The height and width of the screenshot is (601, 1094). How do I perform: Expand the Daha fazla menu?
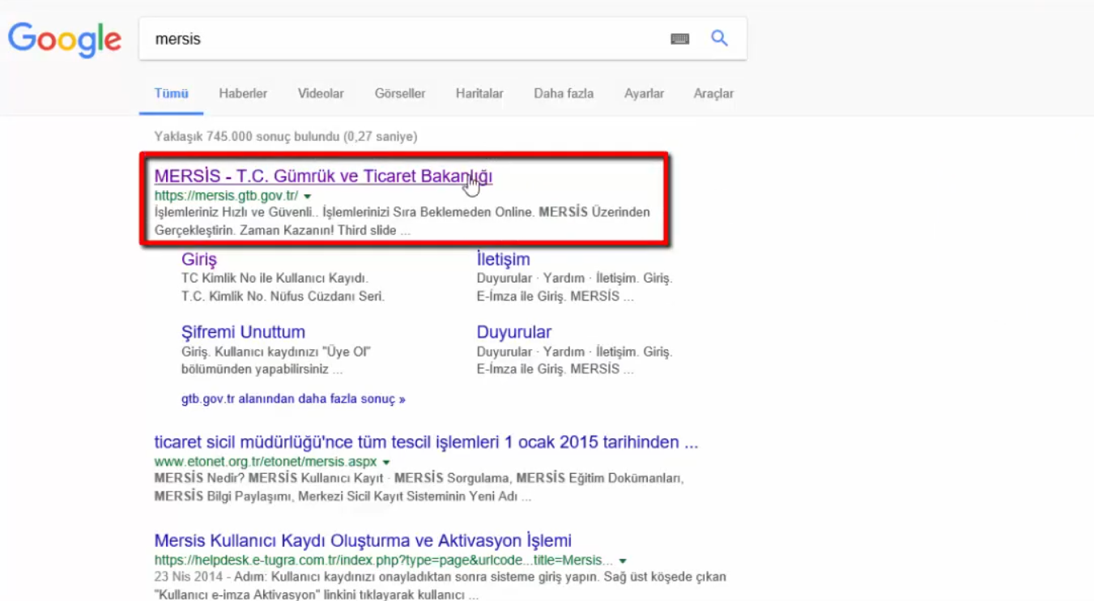pyautogui.click(x=564, y=93)
